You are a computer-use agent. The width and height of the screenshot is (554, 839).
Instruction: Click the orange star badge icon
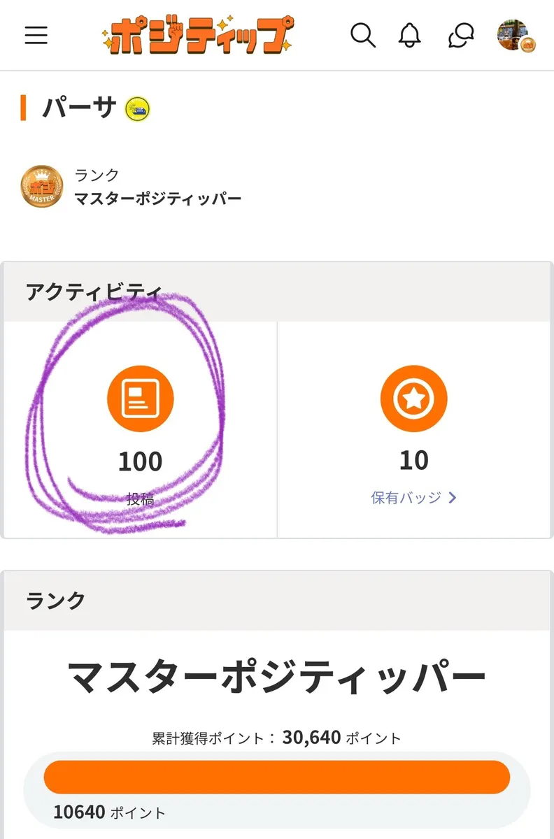click(413, 399)
